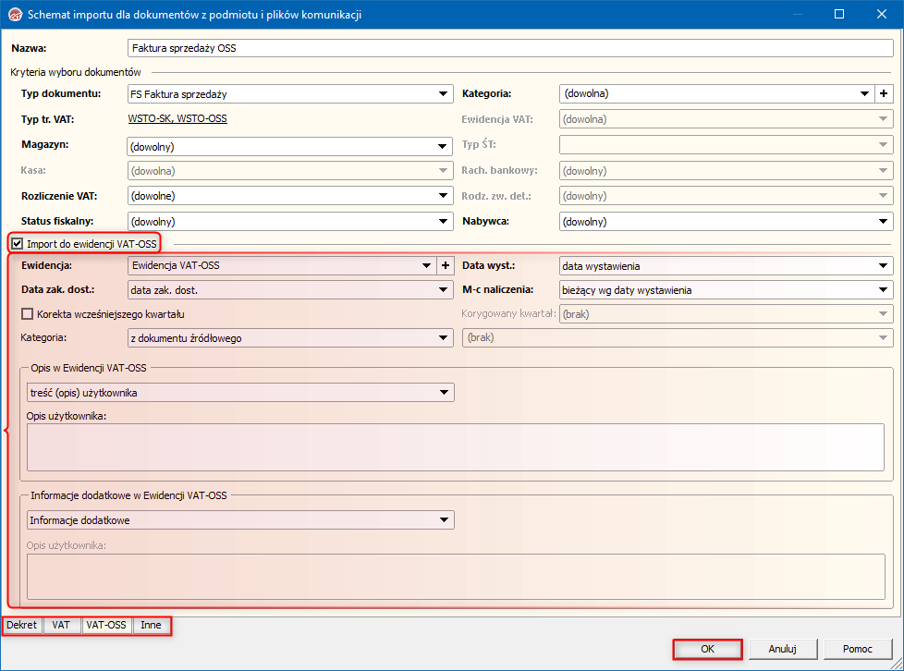Click the plus button beside Ewidencja VAT-OSS
Viewport: 904px width, 671px height.
coord(444,265)
